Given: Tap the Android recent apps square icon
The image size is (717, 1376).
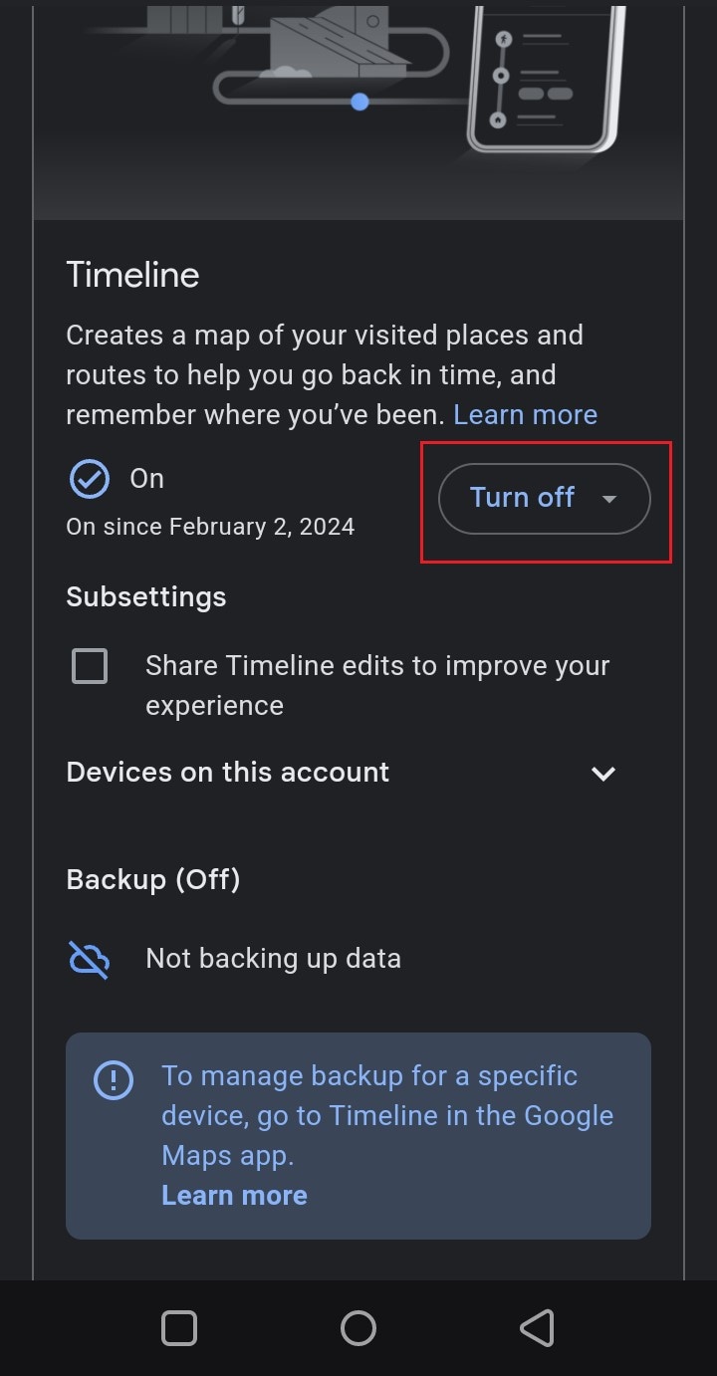Looking at the screenshot, I should point(179,1328).
